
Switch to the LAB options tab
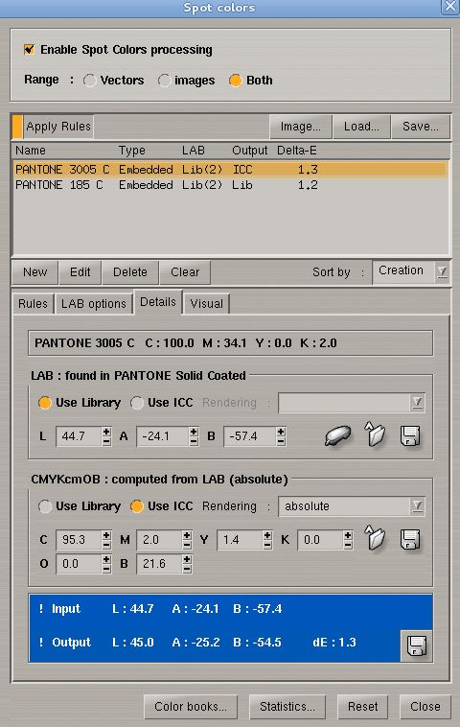coord(94,304)
